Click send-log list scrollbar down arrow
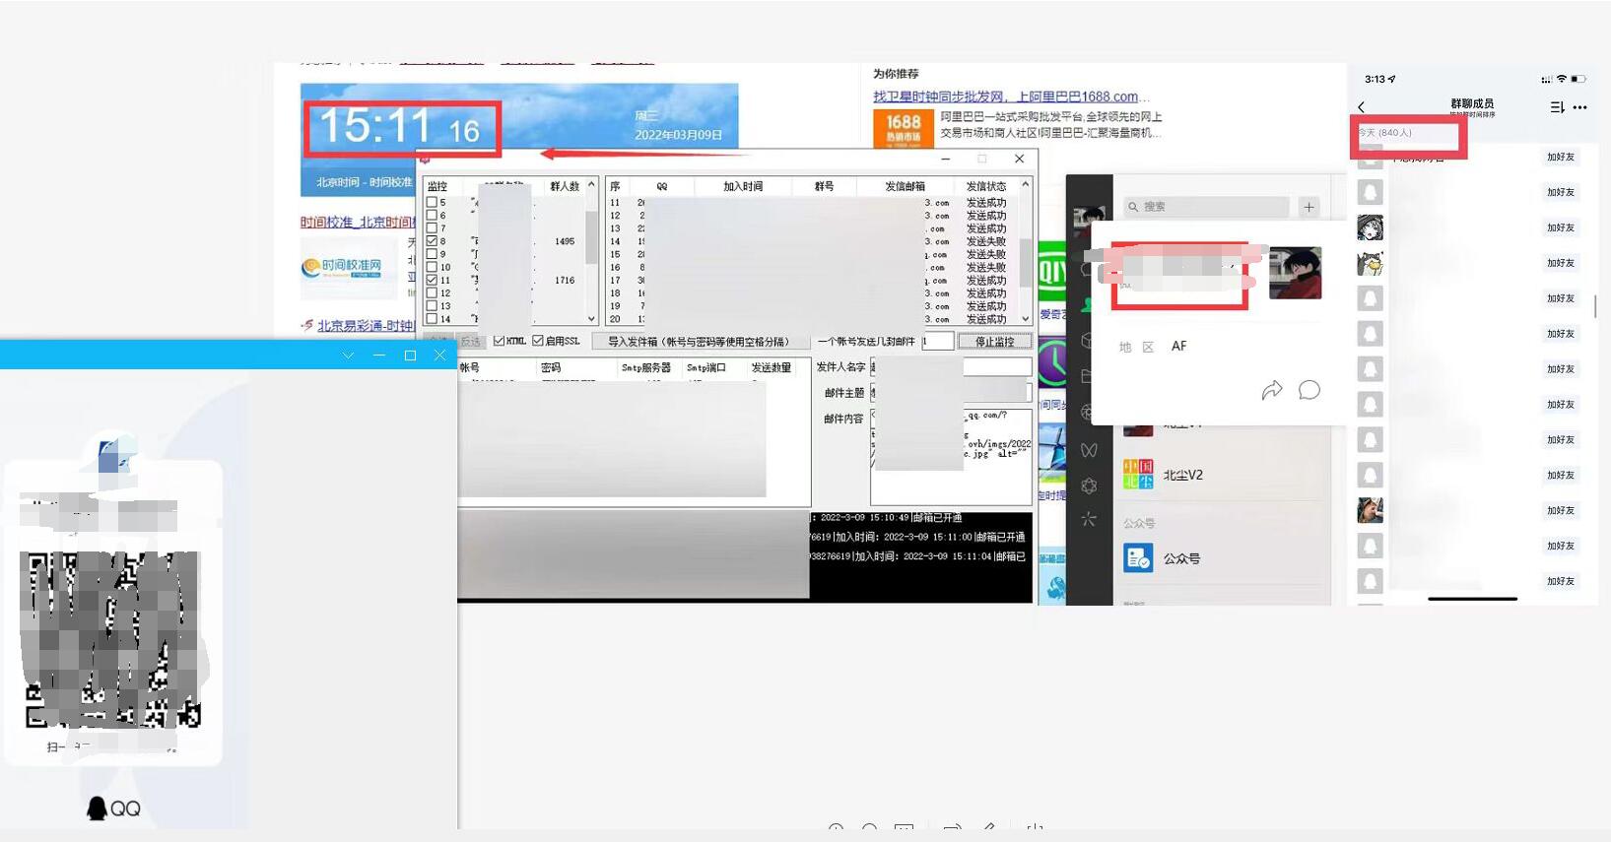 [1026, 318]
